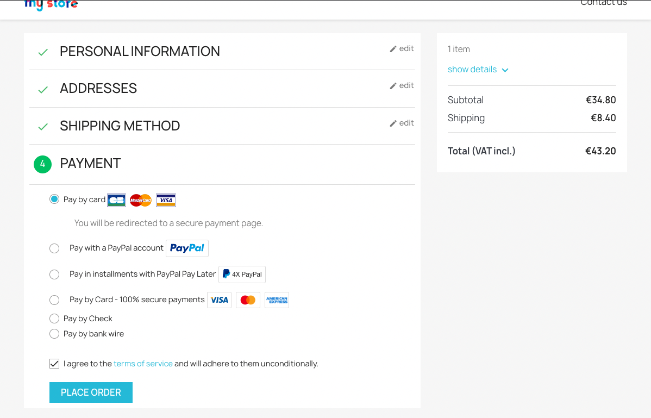Click the shipping cost €8.40
Viewport: 651px width, 418px height.
coord(603,118)
